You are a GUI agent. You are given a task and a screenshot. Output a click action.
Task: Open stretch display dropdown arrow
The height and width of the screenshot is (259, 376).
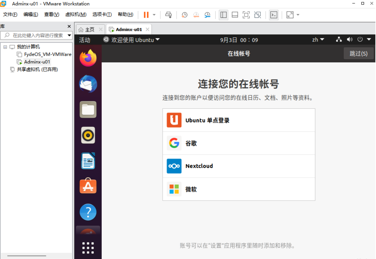tap(298, 15)
